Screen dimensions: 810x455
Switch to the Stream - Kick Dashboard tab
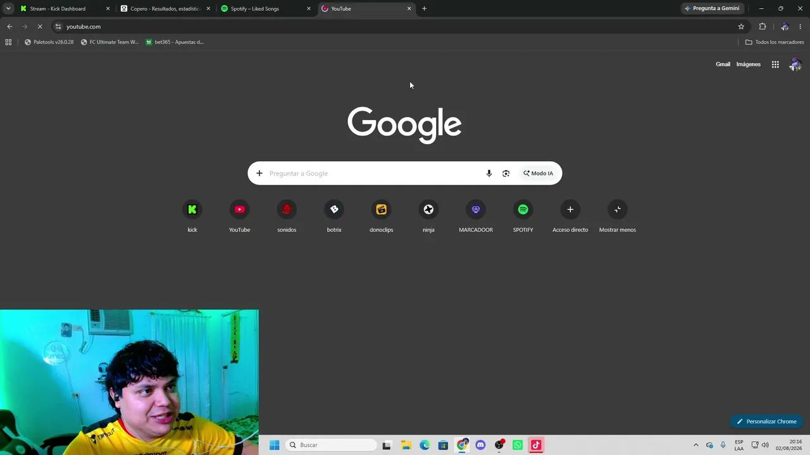(x=58, y=9)
